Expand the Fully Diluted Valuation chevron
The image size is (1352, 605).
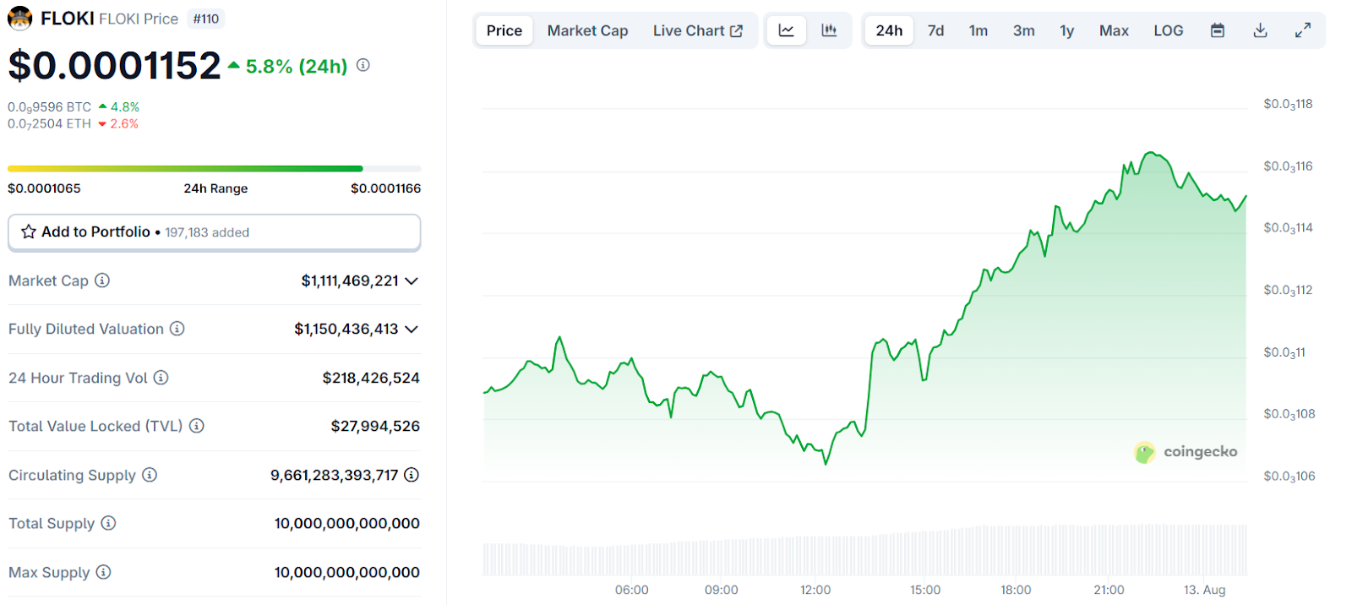coord(412,329)
